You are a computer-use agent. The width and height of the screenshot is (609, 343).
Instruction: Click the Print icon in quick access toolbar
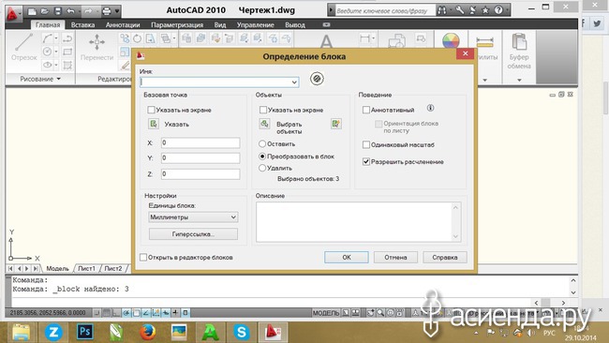[x=107, y=11]
